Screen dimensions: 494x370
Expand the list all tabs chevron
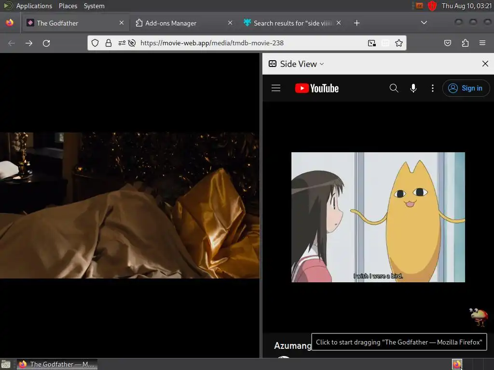(x=424, y=23)
